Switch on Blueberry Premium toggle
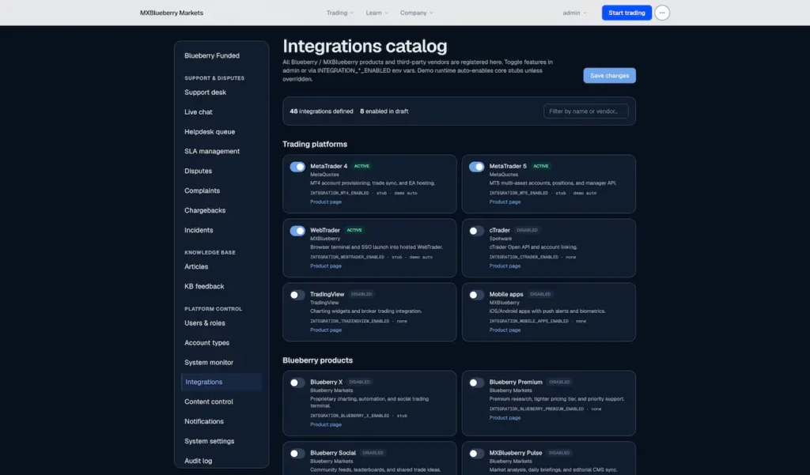810x475 pixels. click(477, 383)
